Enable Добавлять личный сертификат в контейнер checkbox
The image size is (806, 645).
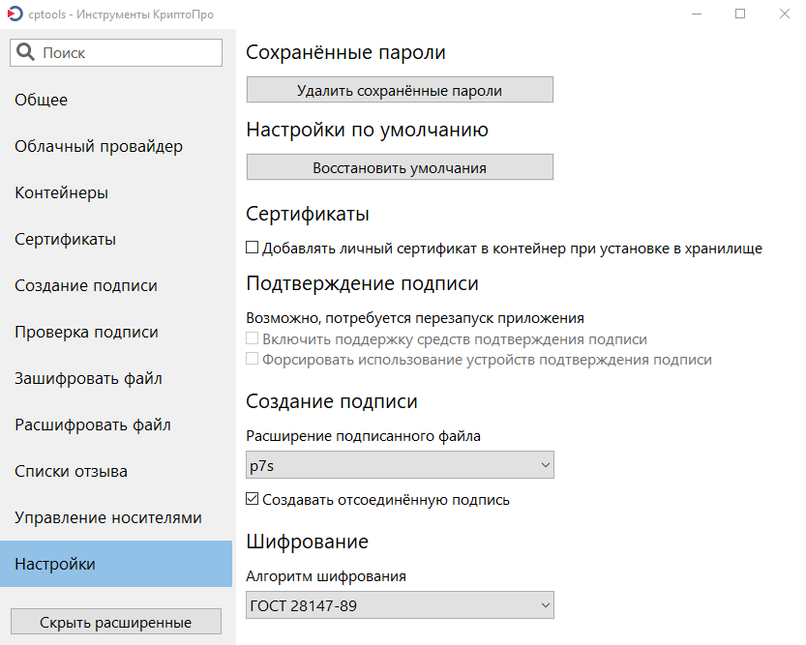click(x=253, y=248)
